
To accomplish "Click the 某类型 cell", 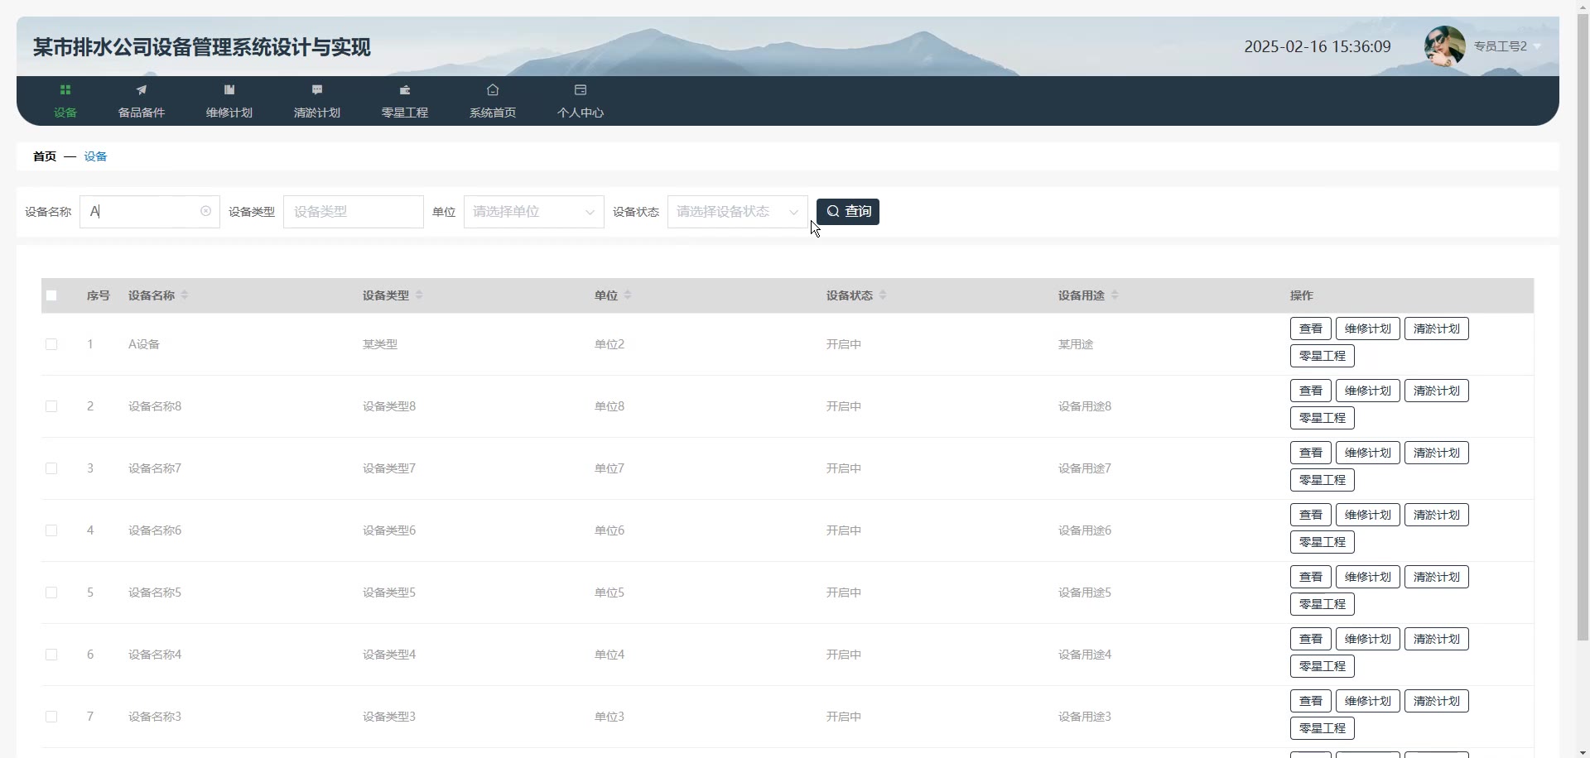I will 380,344.
